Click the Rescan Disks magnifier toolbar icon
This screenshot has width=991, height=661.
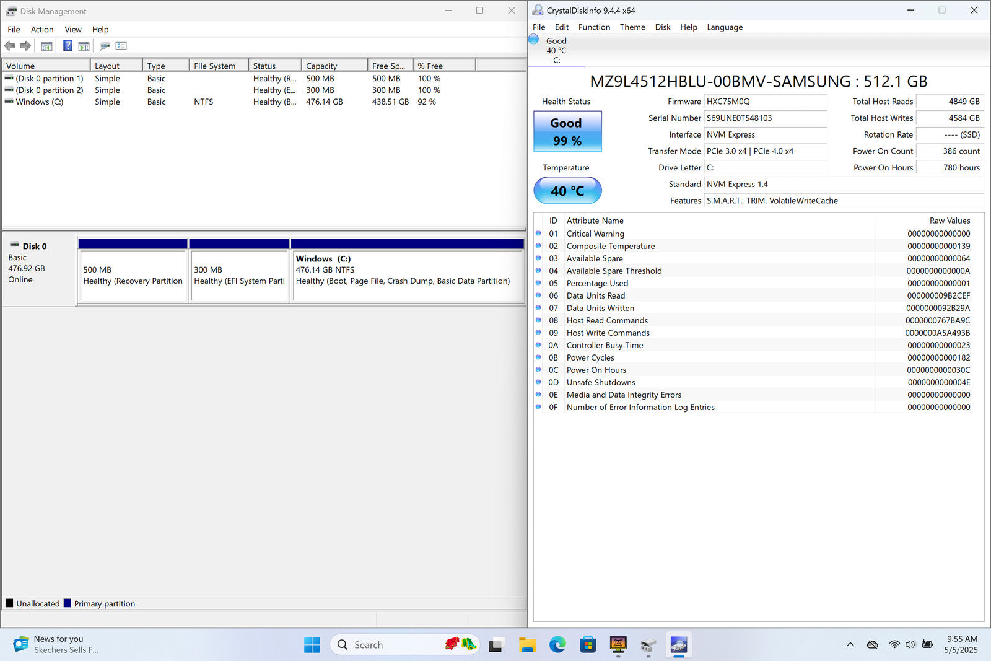pyautogui.click(x=105, y=46)
